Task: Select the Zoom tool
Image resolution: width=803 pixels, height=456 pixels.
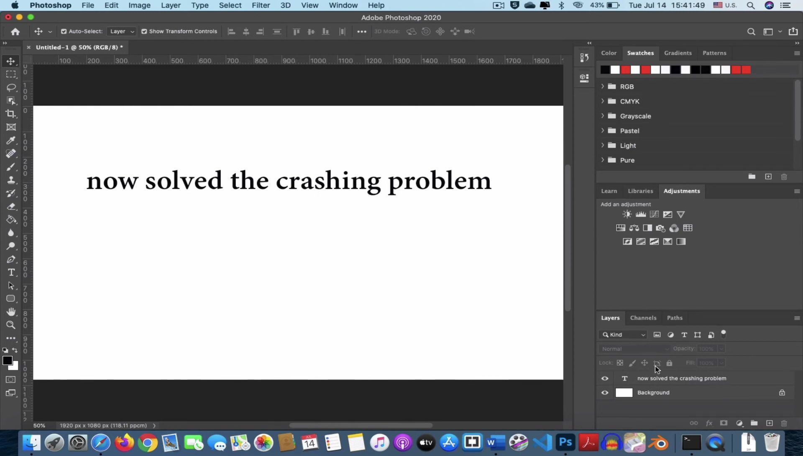Action: click(x=11, y=325)
